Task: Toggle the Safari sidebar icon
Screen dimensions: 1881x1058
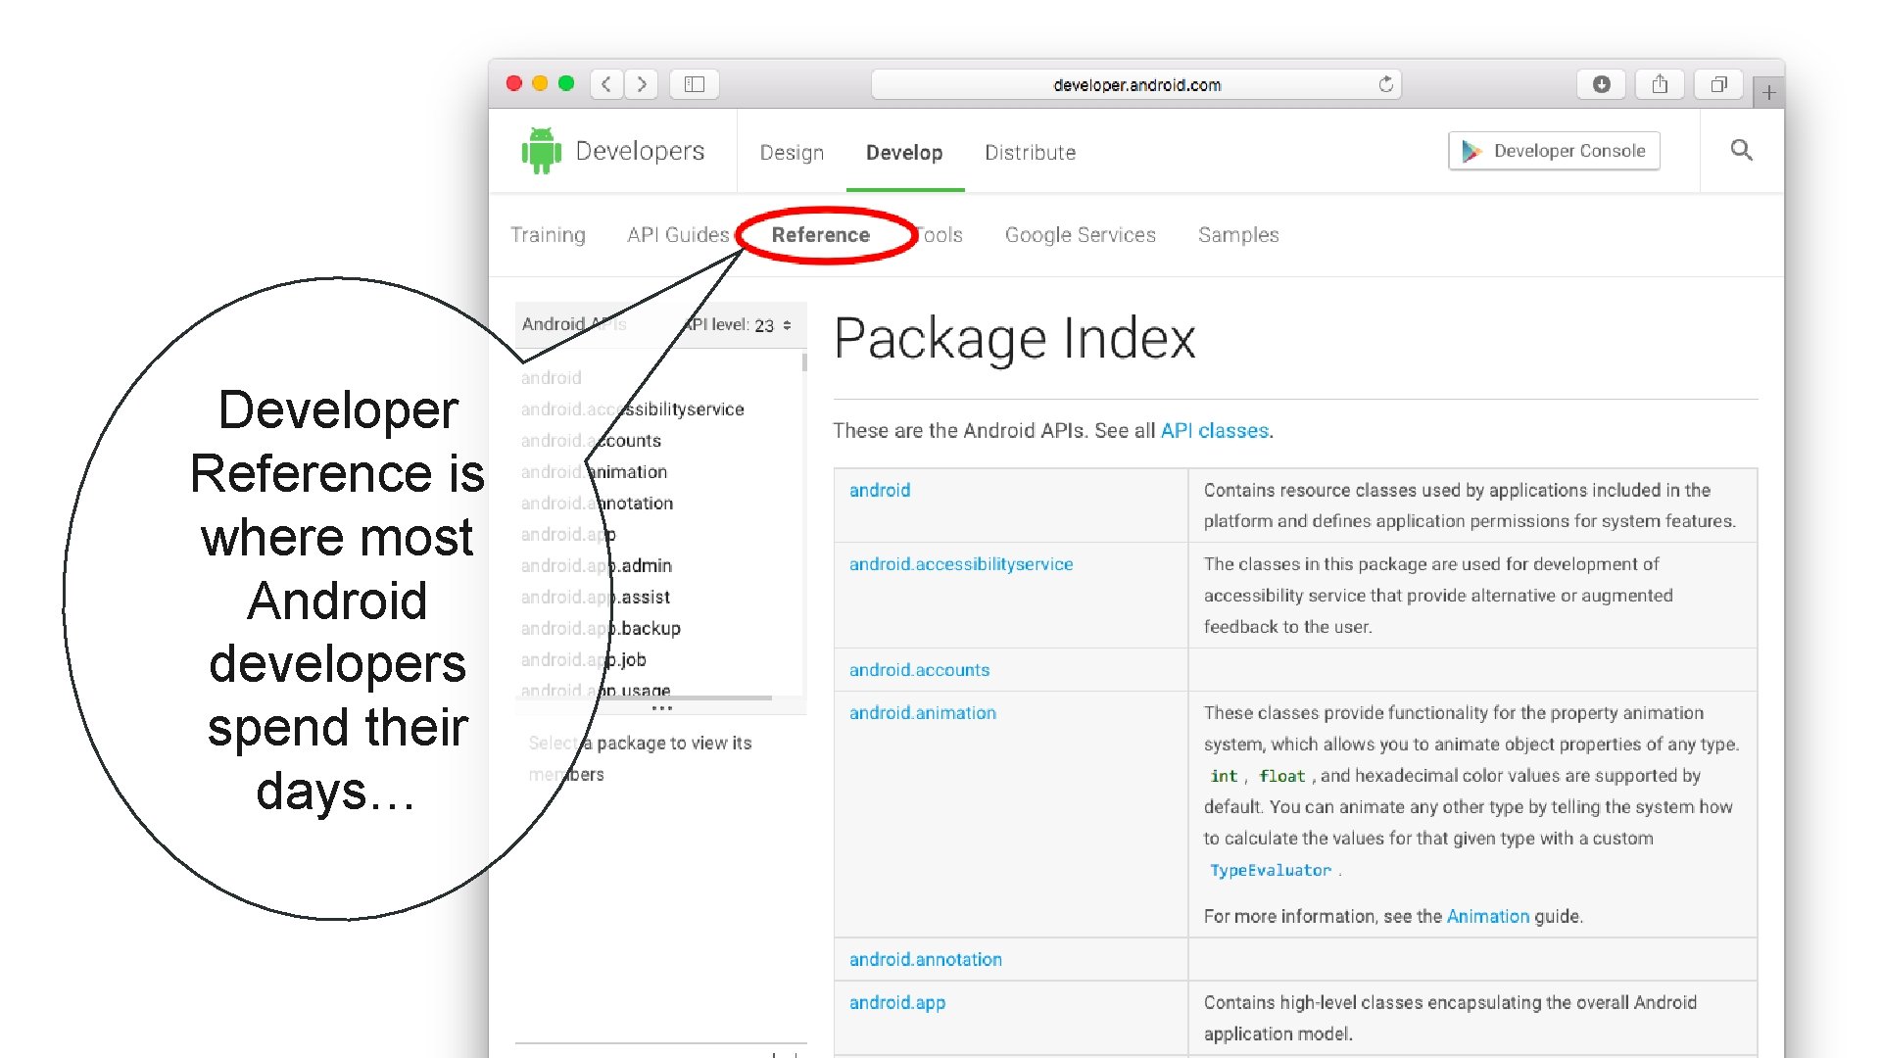Action: (x=695, y=84)
